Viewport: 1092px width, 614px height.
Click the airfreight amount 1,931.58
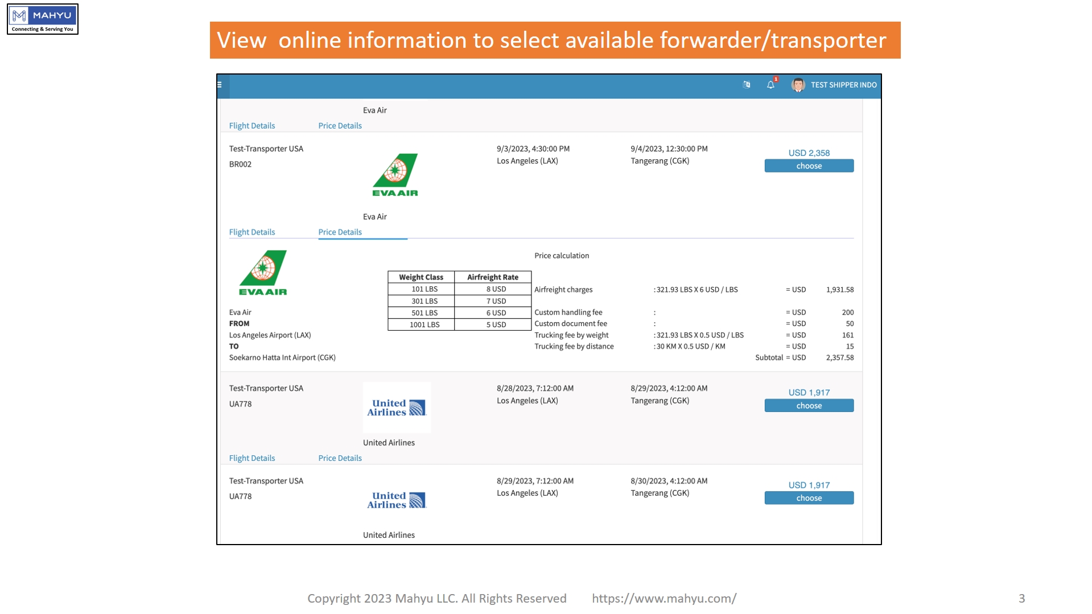pyautogui.click(x=840, y=290)
